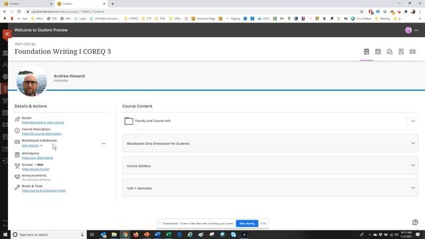Open the preview options ellipsis menu
The width and height of the screenshot is (425, 239).
416,31
